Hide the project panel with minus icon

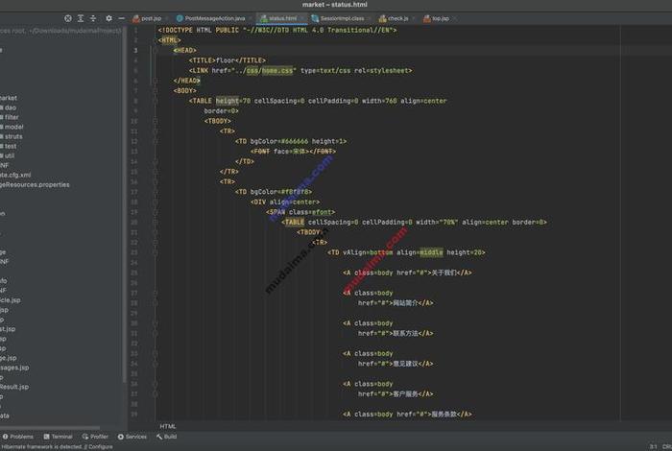point(121,18)
